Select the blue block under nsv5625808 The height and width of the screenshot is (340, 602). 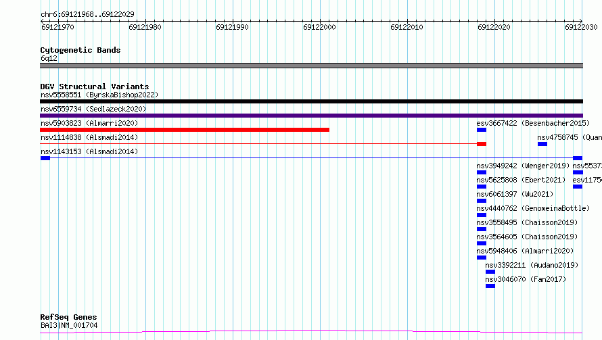pyautogui.click(x=482, y=187)
